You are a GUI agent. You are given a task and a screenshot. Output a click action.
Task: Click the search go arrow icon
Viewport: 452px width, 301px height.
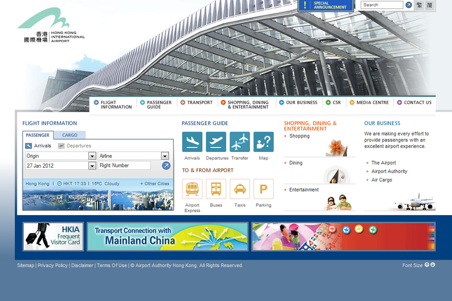pos(409,5)
